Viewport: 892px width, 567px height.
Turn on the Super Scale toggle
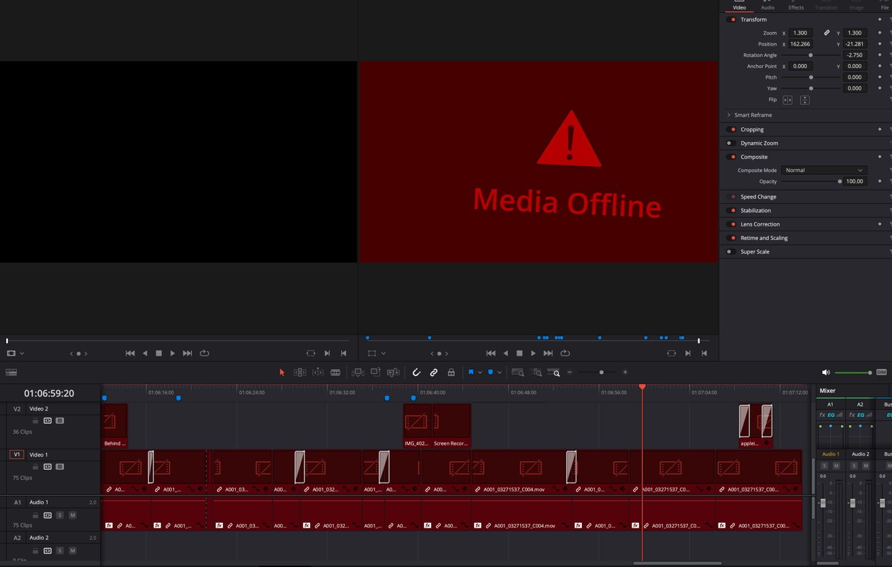[x=730, y=252]
